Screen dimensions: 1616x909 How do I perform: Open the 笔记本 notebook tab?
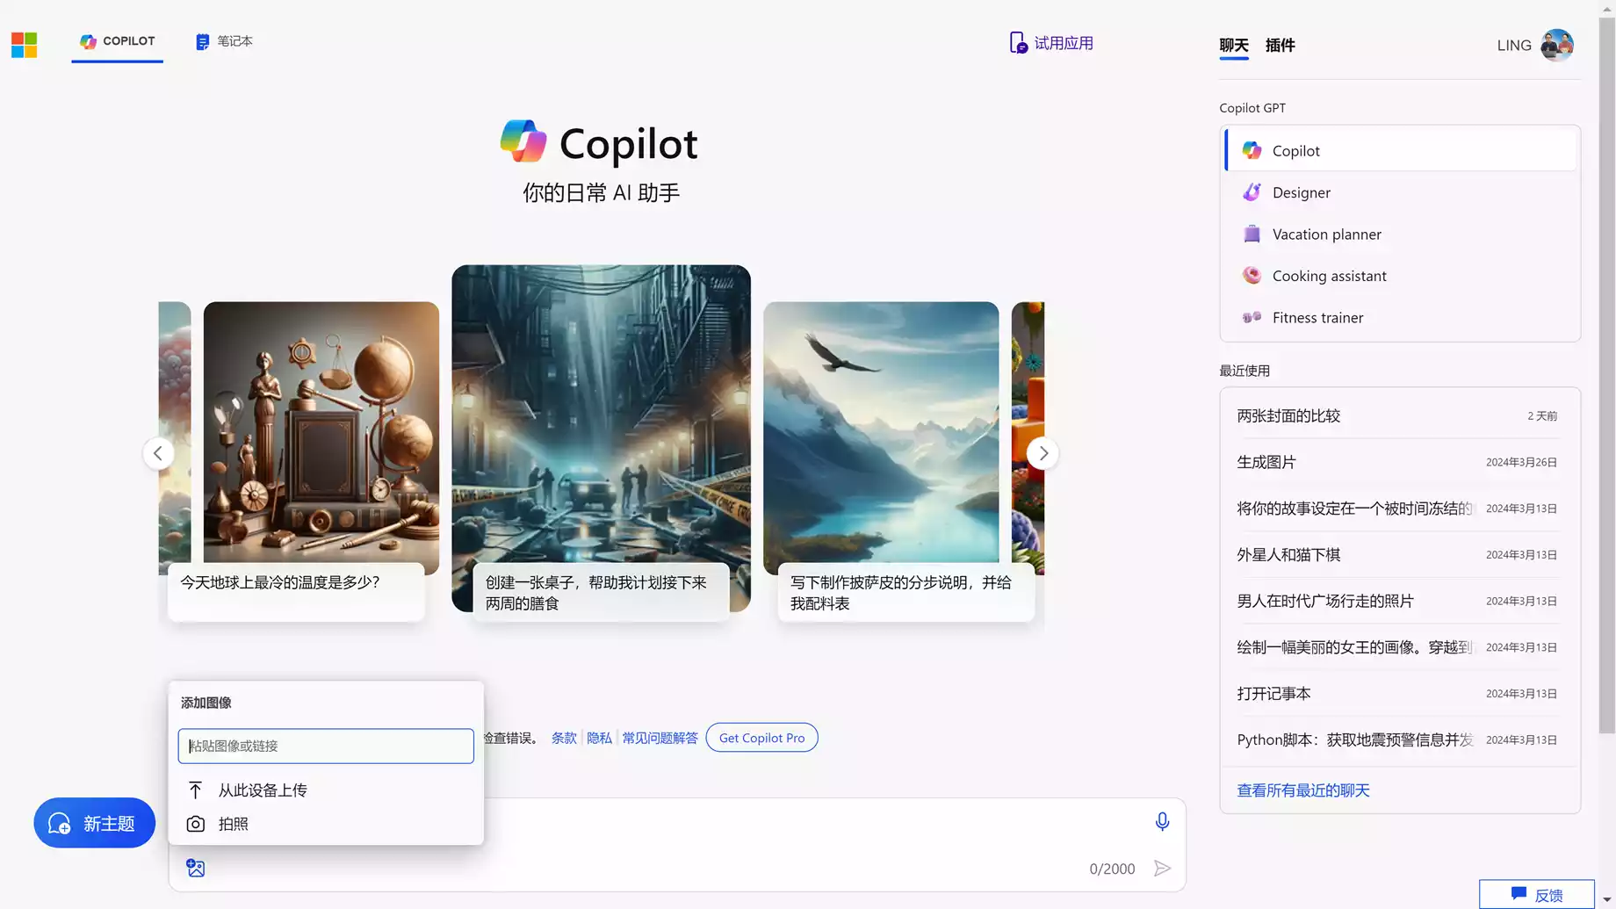[x=225, y=41]
